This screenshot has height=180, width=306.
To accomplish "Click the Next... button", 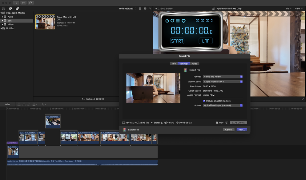I will [242, 130].
